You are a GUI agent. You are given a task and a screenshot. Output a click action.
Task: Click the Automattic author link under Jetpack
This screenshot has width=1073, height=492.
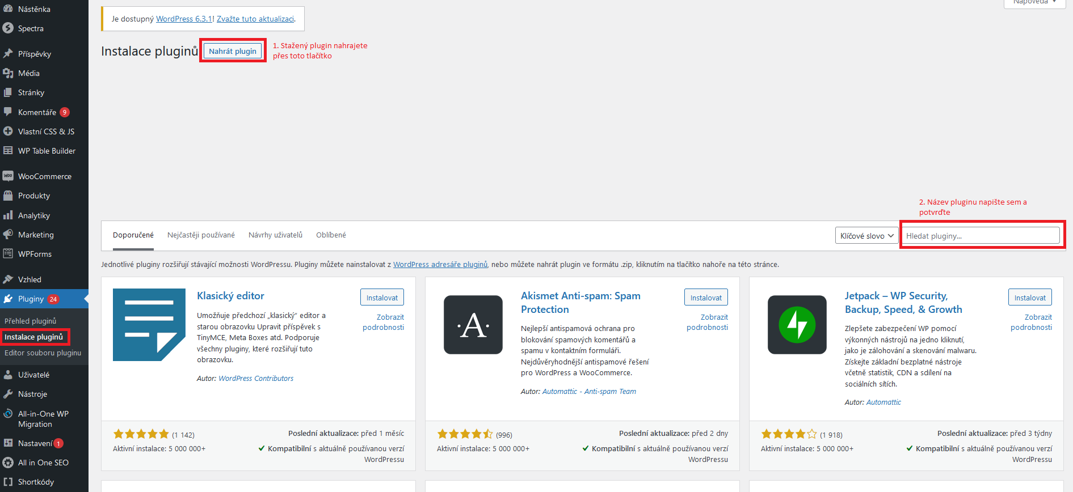coord(883,402)
